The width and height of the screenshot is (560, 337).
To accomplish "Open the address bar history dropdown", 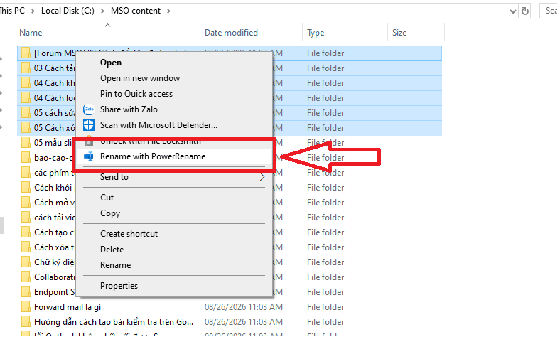I will tap(513, 11).
